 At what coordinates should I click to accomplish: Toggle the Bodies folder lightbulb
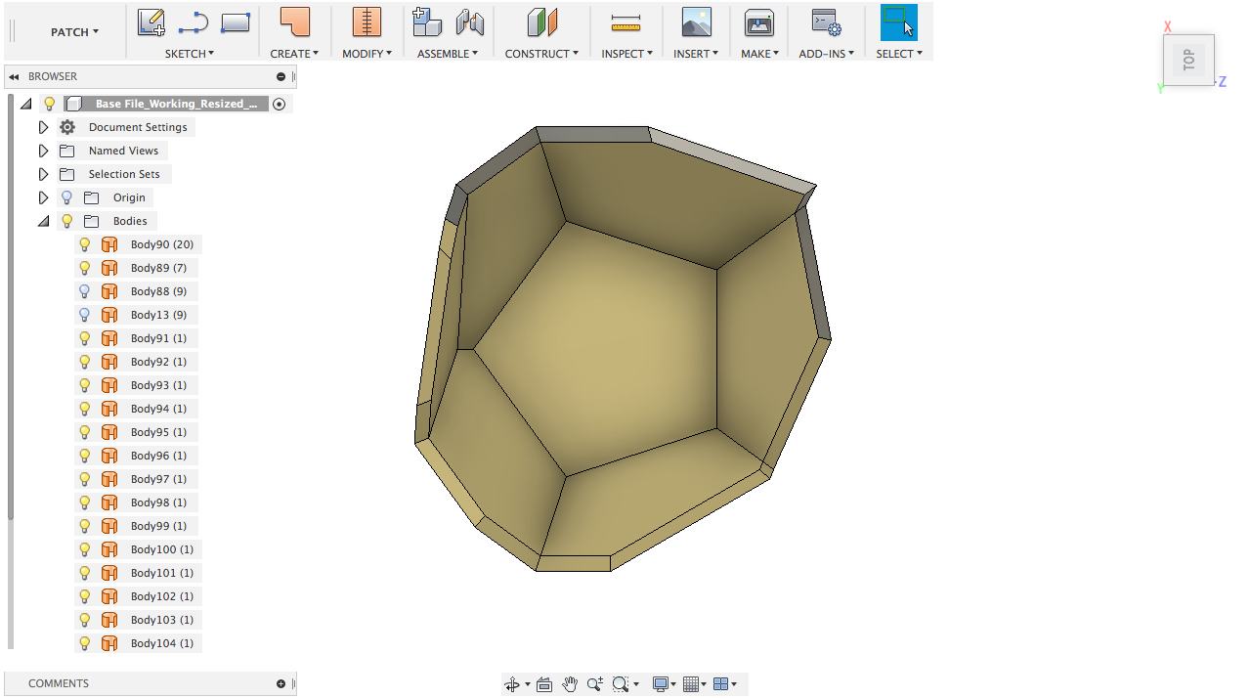point(67,221)
